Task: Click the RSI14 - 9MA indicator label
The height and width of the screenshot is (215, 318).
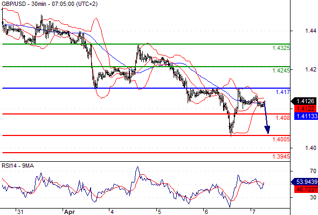Action: [18, 166]
